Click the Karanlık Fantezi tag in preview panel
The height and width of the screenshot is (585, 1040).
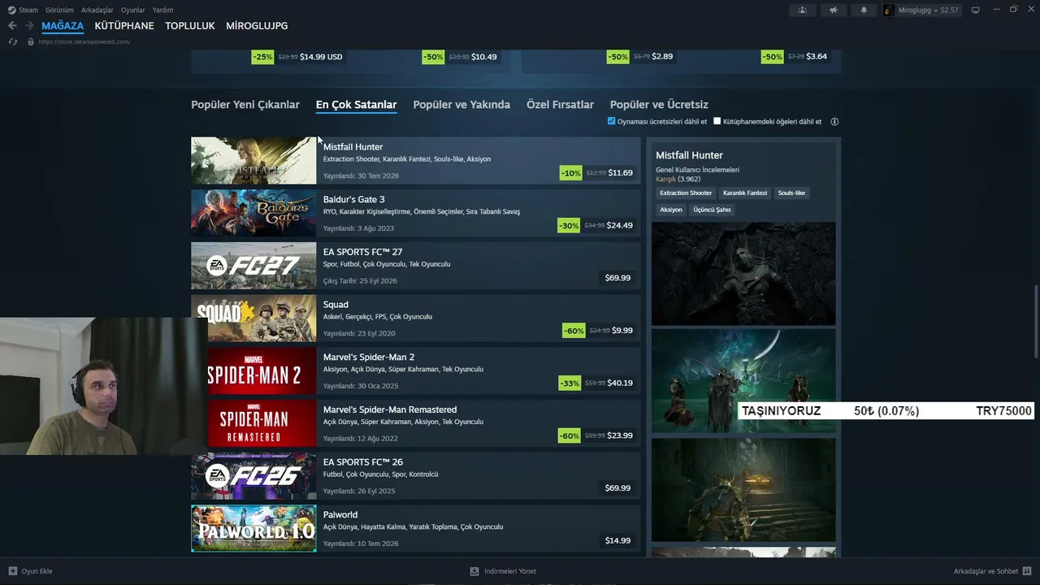tap(745, 193)
